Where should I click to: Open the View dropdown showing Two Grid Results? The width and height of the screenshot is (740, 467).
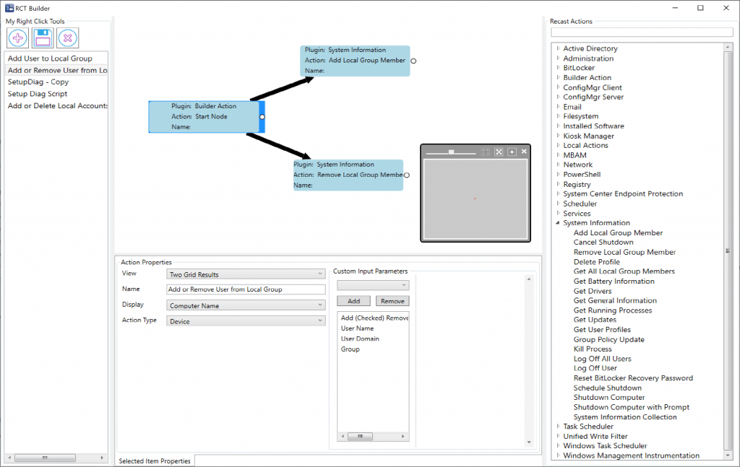245,274
